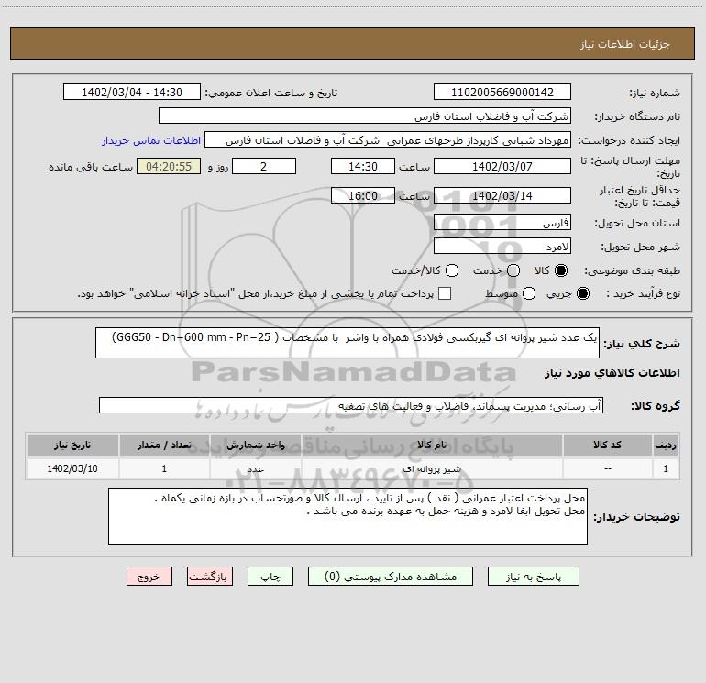The width and height of the screenshot is (706, 683).
Task: Click the announcement date field 1402/03/04 - 14:30
Action: pyautogui.click(x=131, y=92)
